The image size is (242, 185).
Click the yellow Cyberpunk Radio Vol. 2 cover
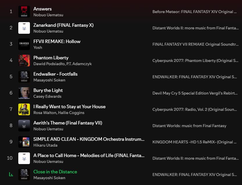tap(24, 109)
